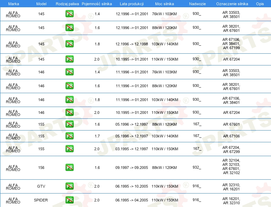Click engine code AR 67106 in 155 row

[x=231, y=136]
